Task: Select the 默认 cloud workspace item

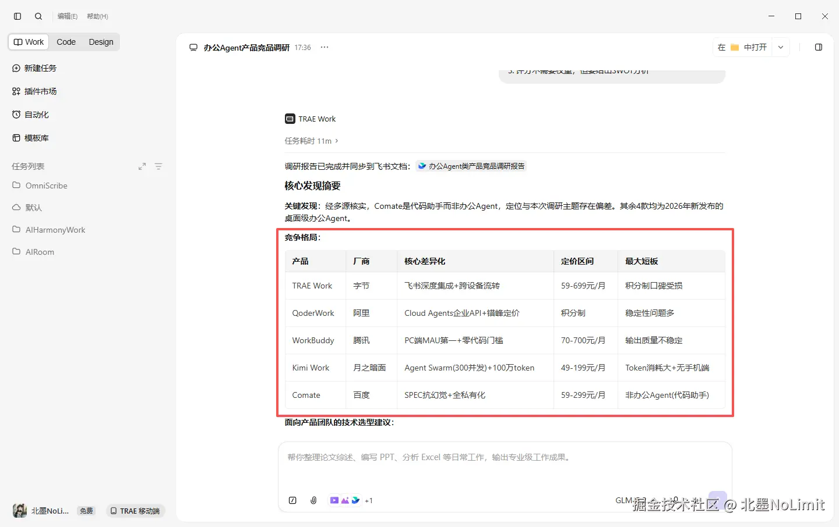Action: point(27,208)
